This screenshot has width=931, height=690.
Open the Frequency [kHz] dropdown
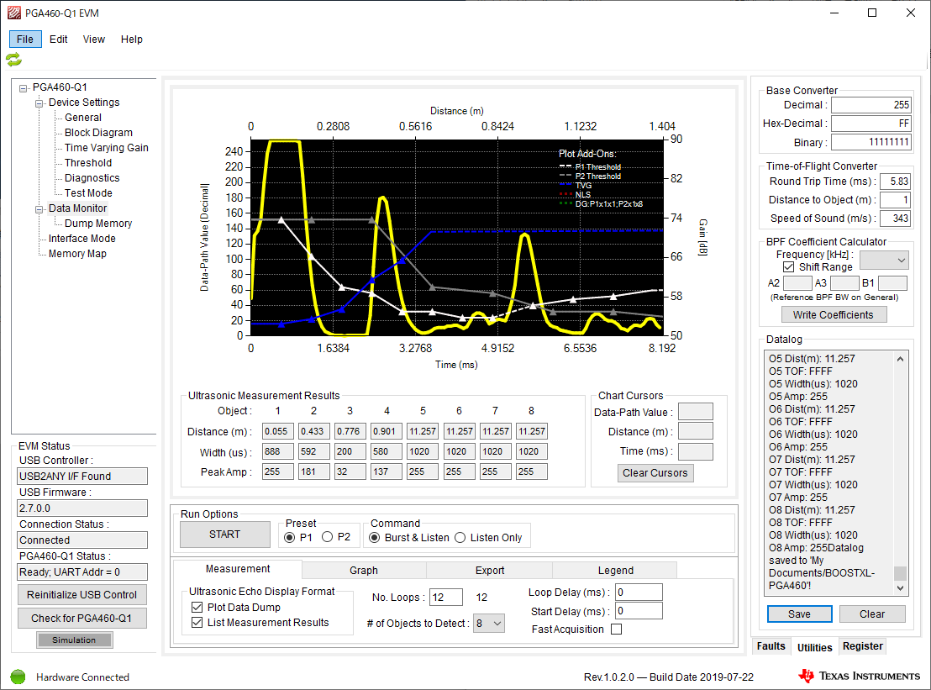(x=884, y=260)
